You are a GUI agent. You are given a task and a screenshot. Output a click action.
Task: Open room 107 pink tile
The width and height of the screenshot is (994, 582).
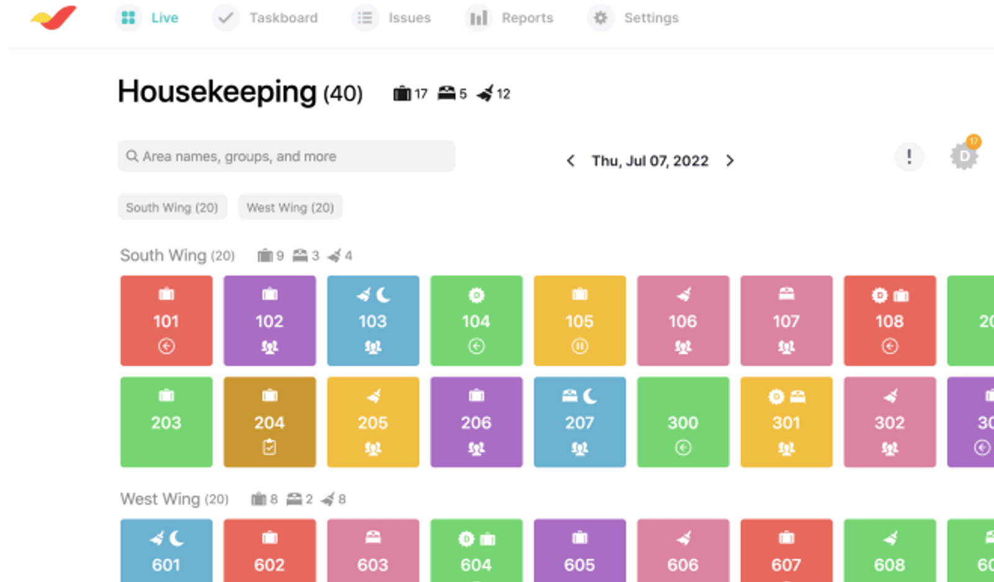click(787, 321)
